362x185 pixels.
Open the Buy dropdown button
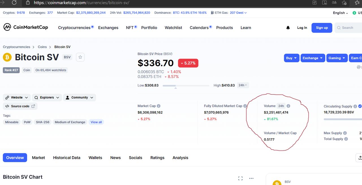coord(292,58)
